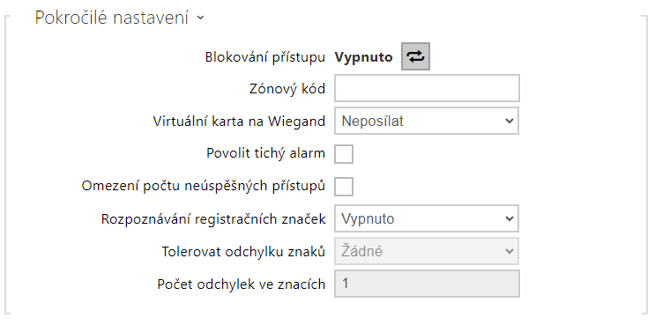The height and width of the screenshot is (325, 655).
Task: Click the Zónový kód label
Action: (x=287, y=88)
